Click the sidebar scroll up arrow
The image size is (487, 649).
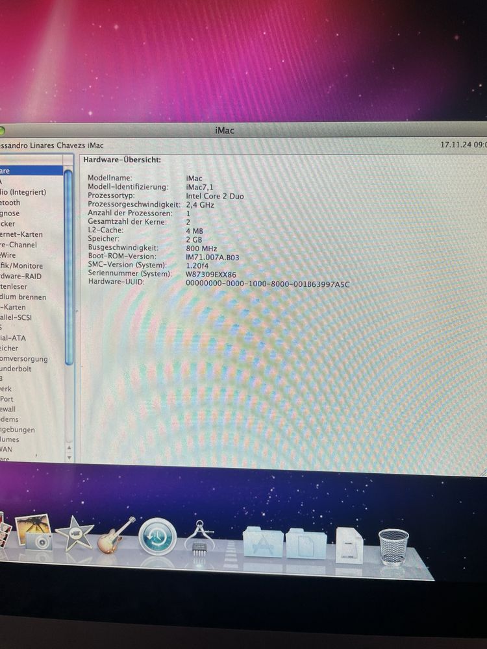69,447
